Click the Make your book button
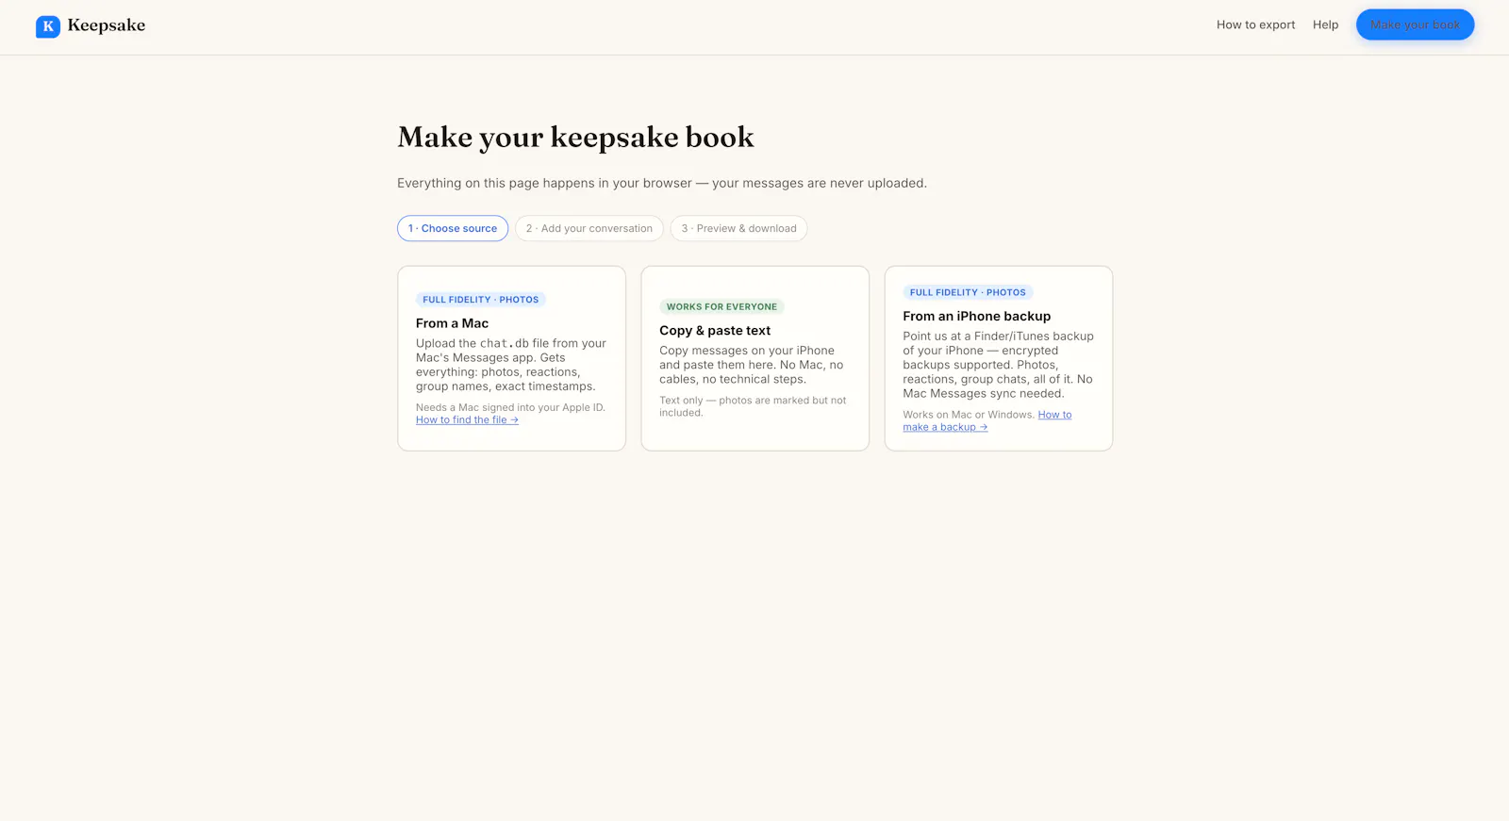Image resolution: width=1509 pixels, height=821 pixels. [x=1415, y=25]
